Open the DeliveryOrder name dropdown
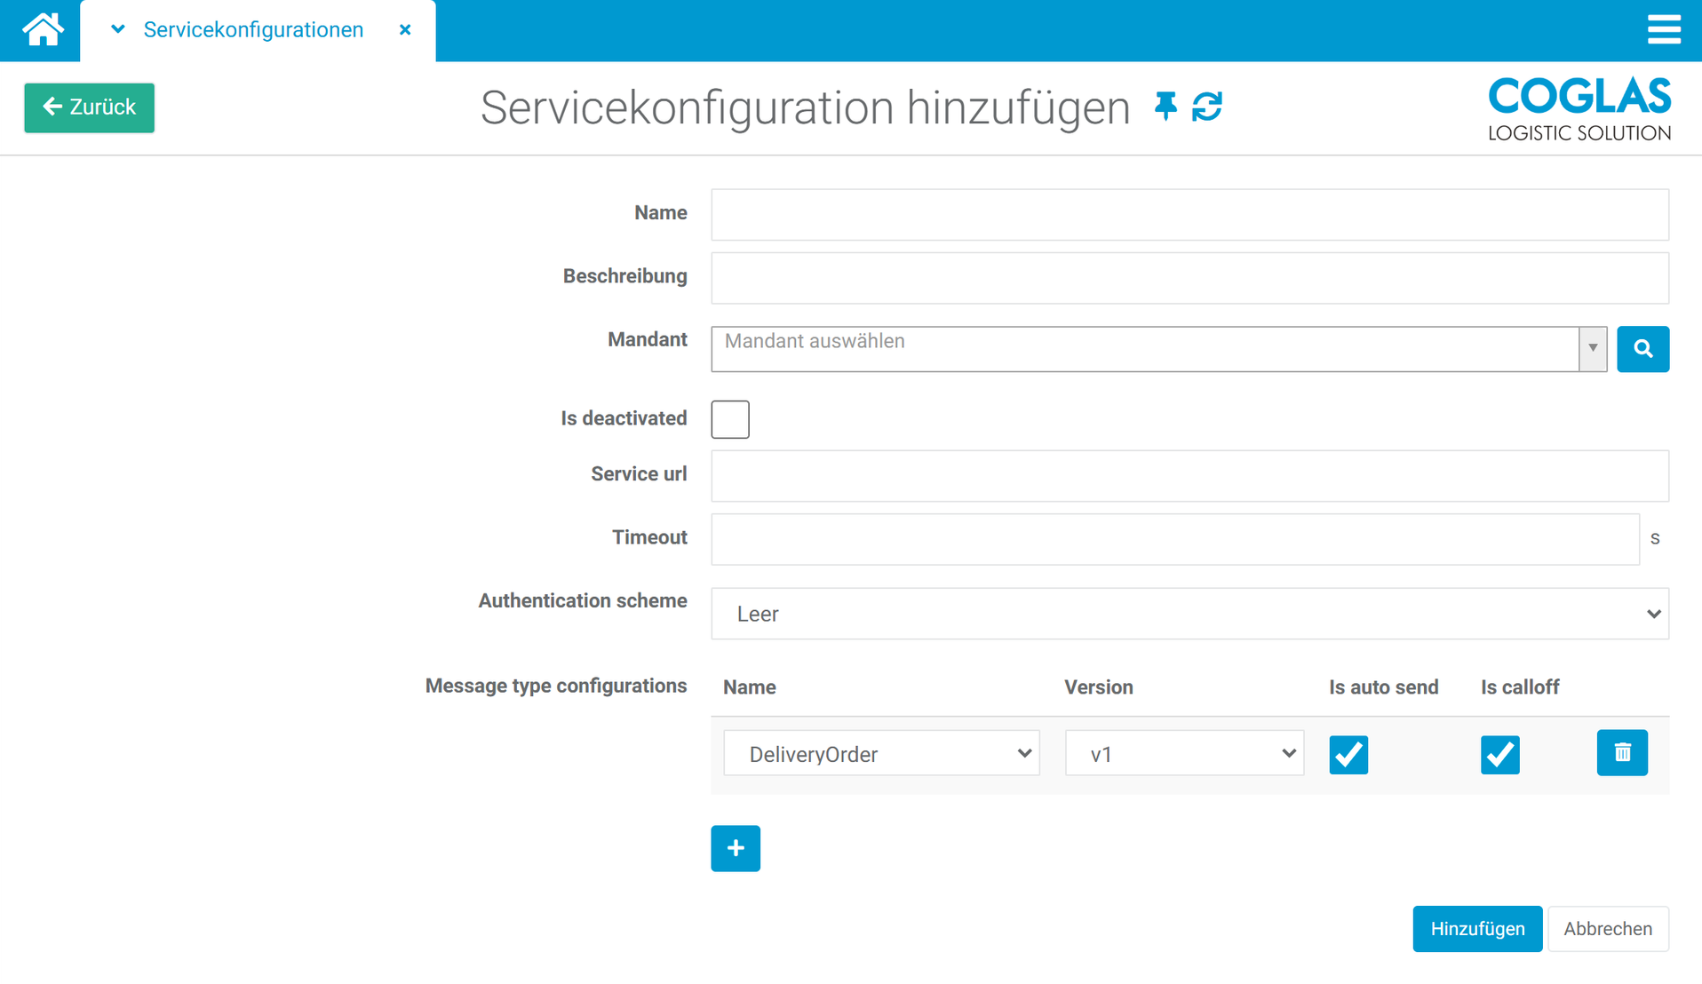Viewport: 1702px width, 984px height. point(881,754)
